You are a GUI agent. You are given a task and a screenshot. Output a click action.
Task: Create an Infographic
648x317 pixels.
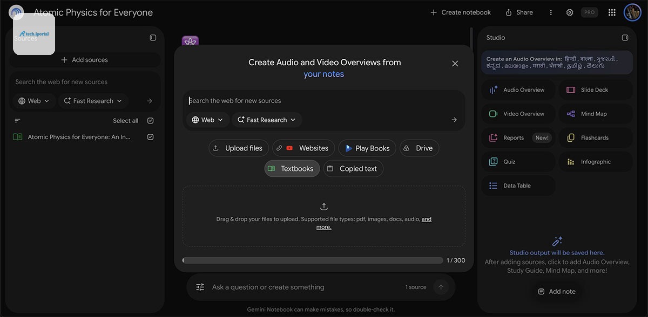(x=596, y=162)
